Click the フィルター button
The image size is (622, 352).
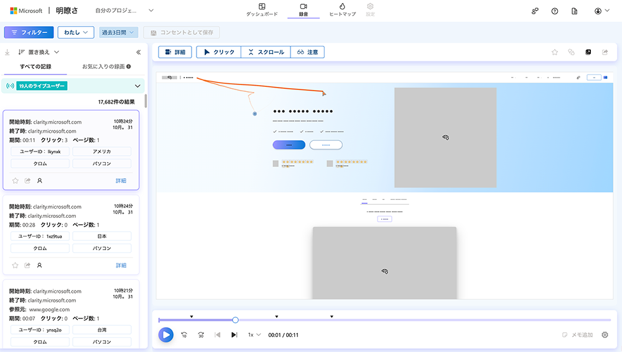(29, 32)
